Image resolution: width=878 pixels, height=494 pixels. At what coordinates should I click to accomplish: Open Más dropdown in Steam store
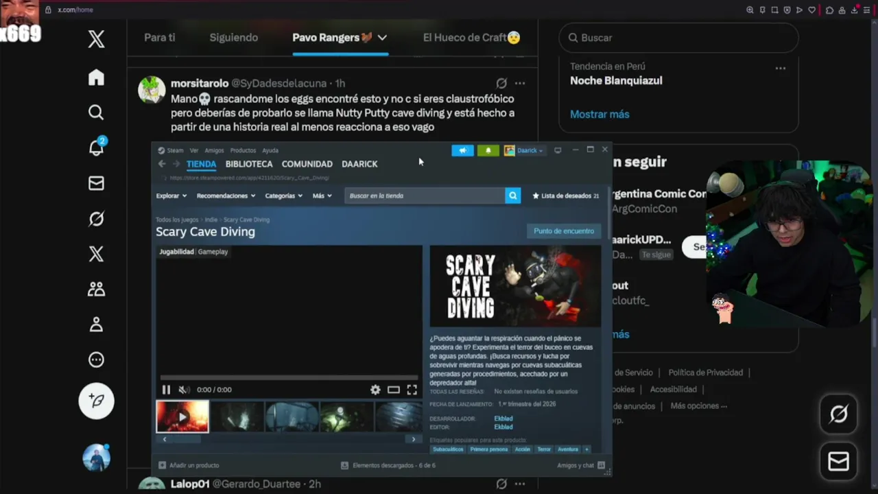322,196
